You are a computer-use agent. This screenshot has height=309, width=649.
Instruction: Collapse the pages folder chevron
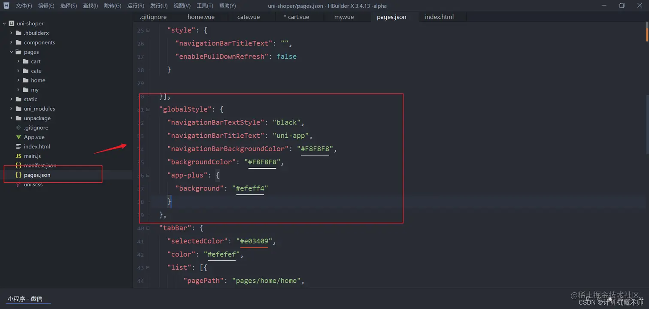point(11,52)
